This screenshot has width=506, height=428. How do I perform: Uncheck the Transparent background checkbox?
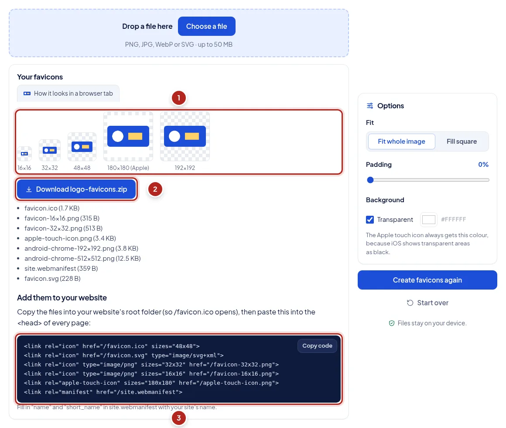(370, 220)
